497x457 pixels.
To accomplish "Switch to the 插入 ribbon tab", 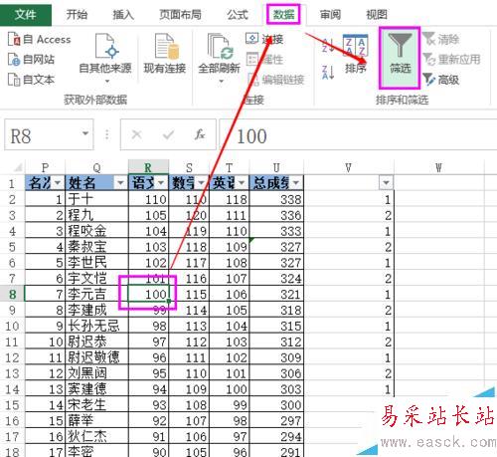I will [123, 15].
